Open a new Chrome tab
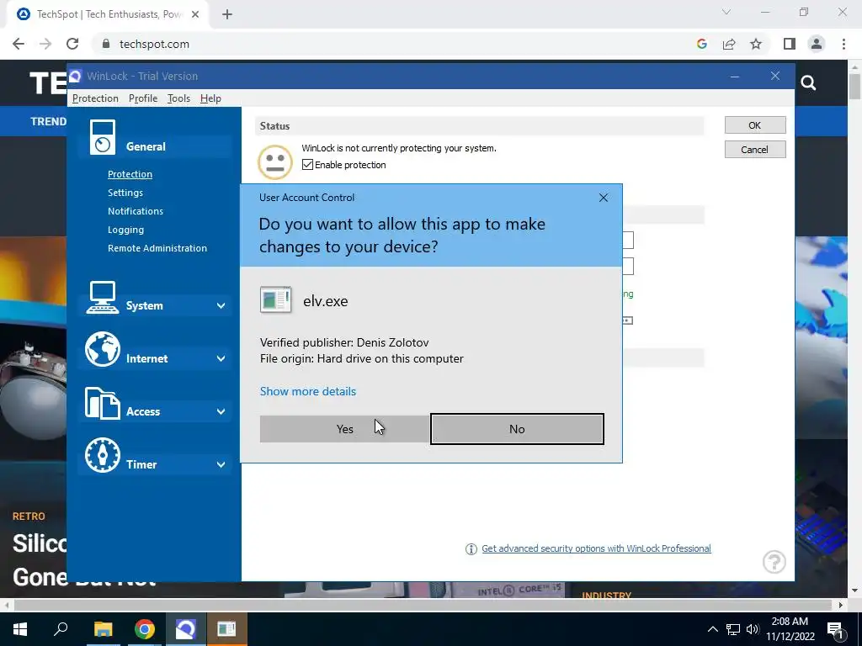Image resolution: width=862 pixels, height=646 pixels. point(227,14)
